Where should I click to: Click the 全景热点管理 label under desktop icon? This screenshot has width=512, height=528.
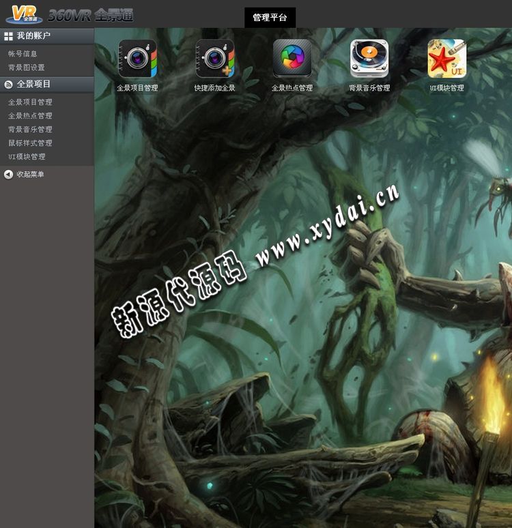292,88
